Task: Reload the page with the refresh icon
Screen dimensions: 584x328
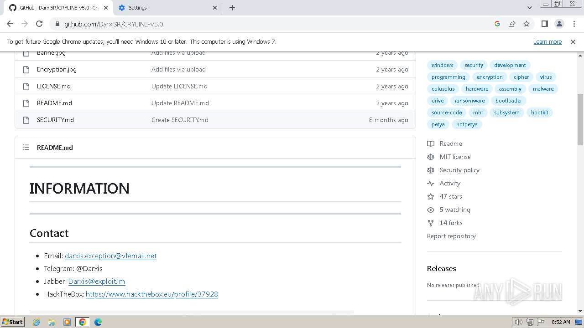Action: [x=39, y=24]
